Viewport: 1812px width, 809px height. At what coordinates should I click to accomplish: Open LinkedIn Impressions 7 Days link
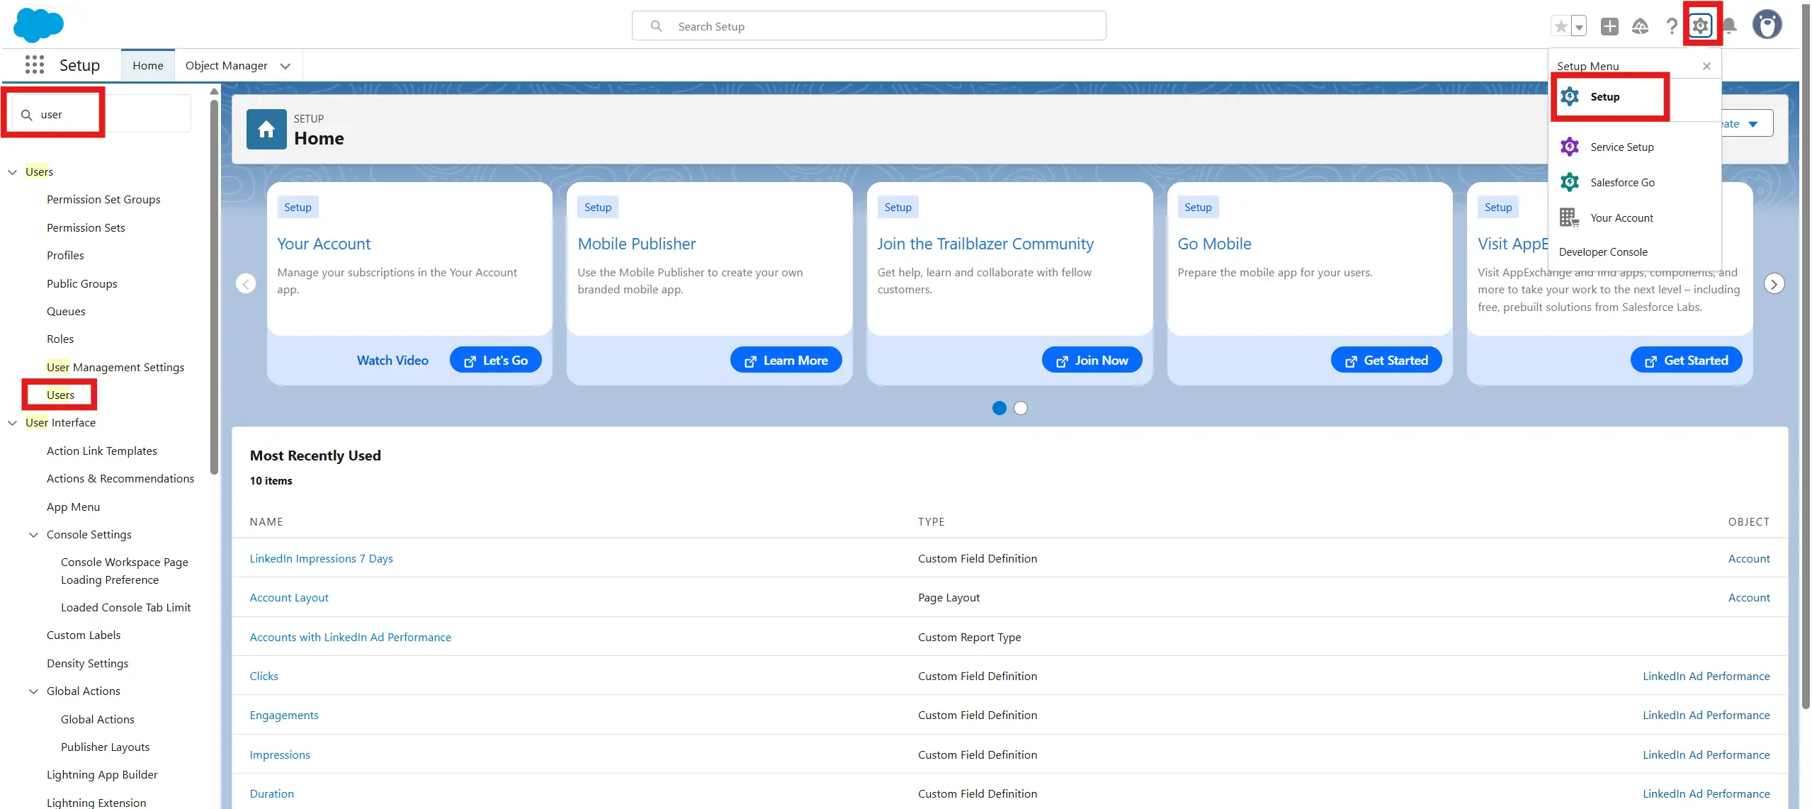point(321,559)
